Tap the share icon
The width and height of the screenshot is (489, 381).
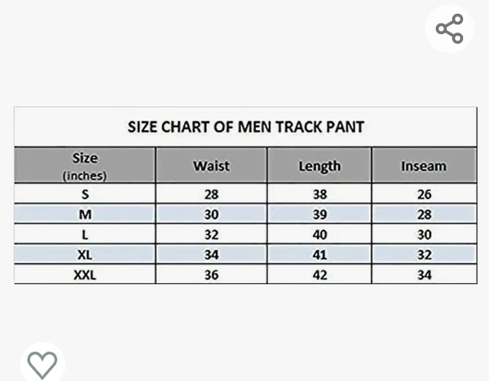pyautogui.click(x=449, y=29)
